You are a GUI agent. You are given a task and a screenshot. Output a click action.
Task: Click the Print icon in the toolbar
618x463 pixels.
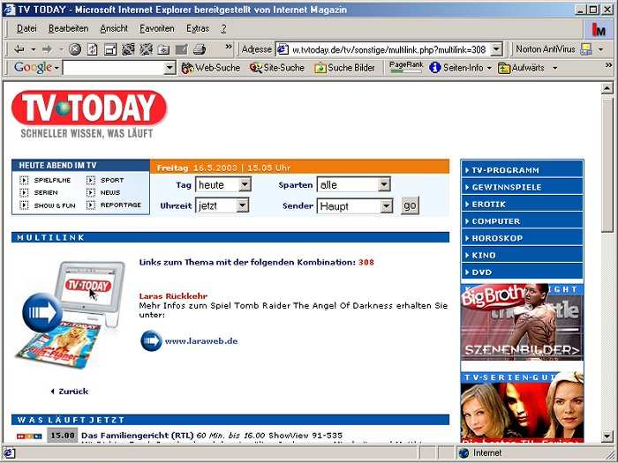pyautogui.click(x=200, y=49)
